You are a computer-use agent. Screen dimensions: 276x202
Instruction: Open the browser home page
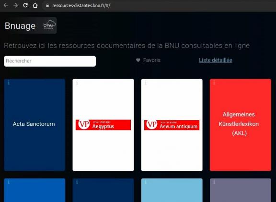[x=35, y=5]
